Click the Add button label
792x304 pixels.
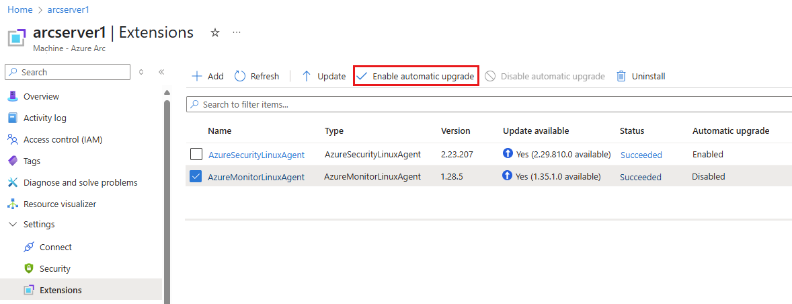(216, 76)
